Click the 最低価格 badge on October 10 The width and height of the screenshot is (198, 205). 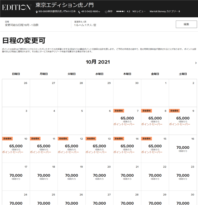point(7,139)
